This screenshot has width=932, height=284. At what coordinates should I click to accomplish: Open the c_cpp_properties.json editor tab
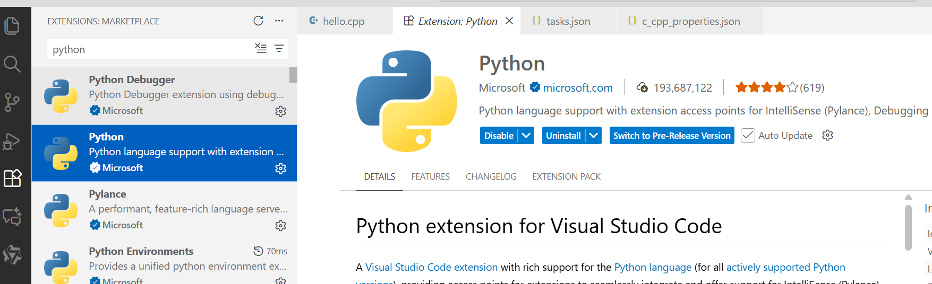690,21
